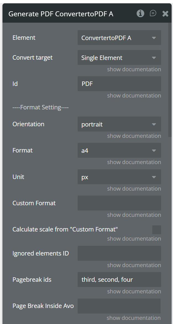Show documentation for Pagebreak ids
Viewport: 173px width, 324px height.
click(134, 291)
